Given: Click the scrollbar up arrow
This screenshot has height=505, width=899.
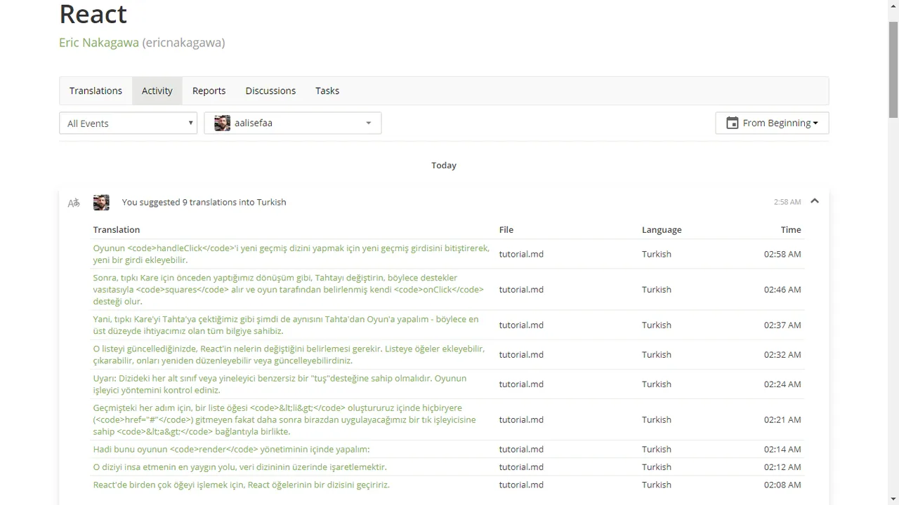Looking at the screenshot, I should coord(893,6).
